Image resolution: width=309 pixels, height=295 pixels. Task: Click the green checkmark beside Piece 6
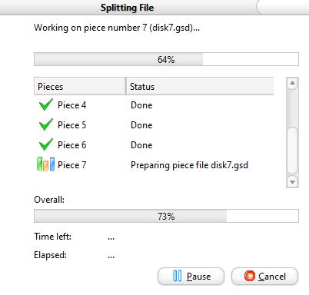click(x=46, y=144)
